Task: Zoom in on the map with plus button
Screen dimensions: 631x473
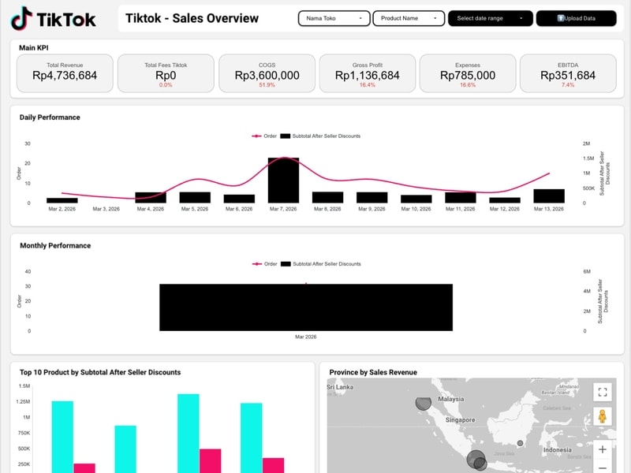Action: click(603, 449)
